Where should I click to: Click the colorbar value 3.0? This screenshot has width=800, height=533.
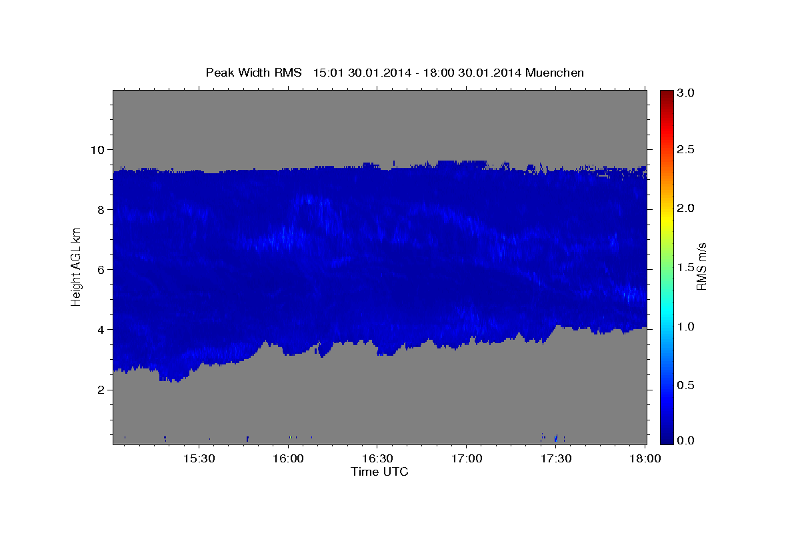pyautogui.click(x=686, y=93)
